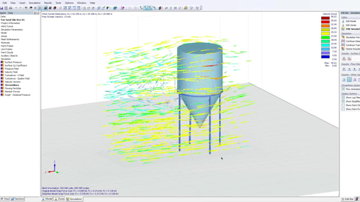Open the Edit menu

5,3
